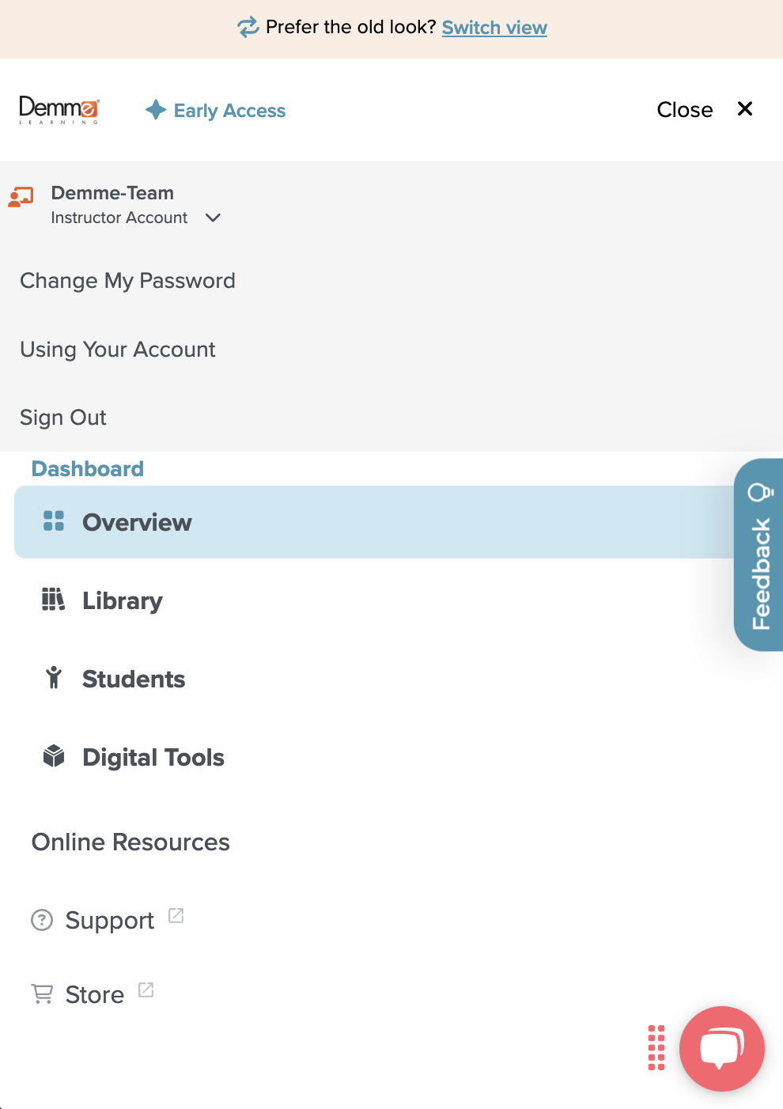Viewport: 783px width, 1109px height.
Task: Open the Feedback side tab
Action: 758,554
